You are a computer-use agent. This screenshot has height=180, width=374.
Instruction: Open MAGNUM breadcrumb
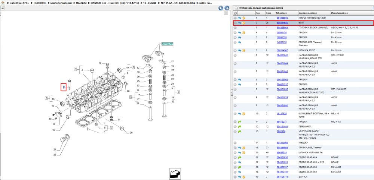(x=81, y=3)
